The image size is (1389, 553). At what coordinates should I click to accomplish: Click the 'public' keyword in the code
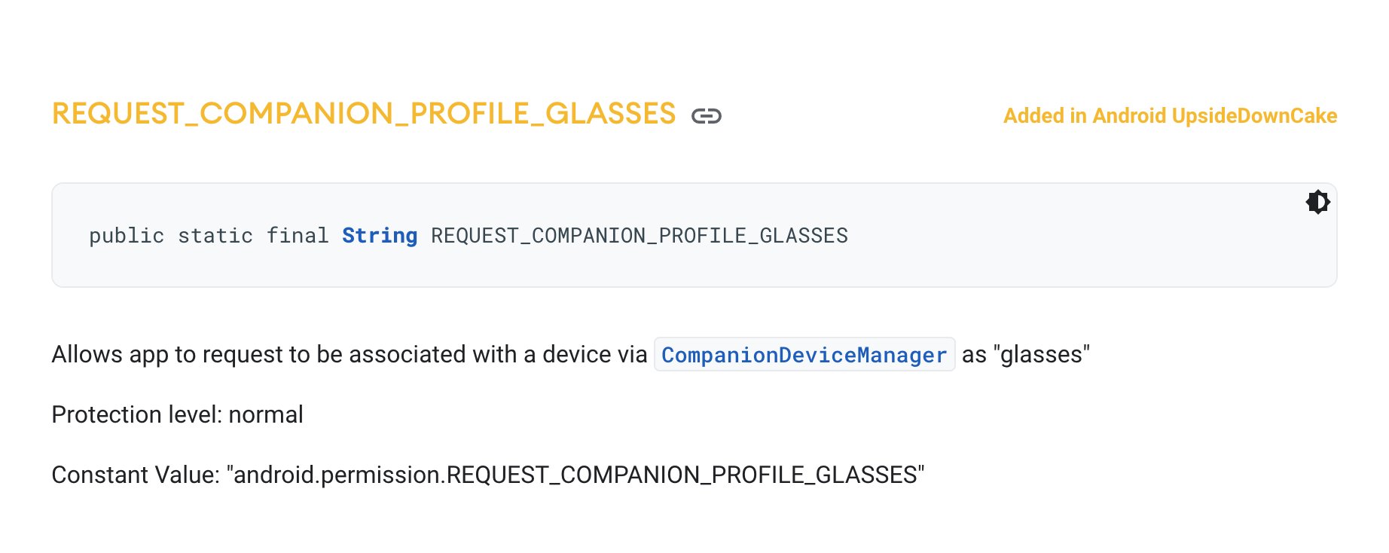click(x=127, y=236)
